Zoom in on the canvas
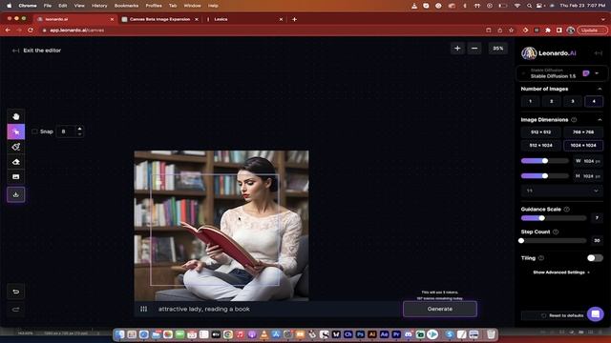 457,49
